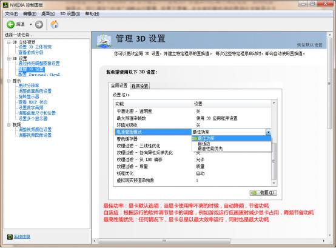Viewport: 336px width, 248px height.
Task: Select the 纹理过滤 - 质量 row
Action: 193,166
